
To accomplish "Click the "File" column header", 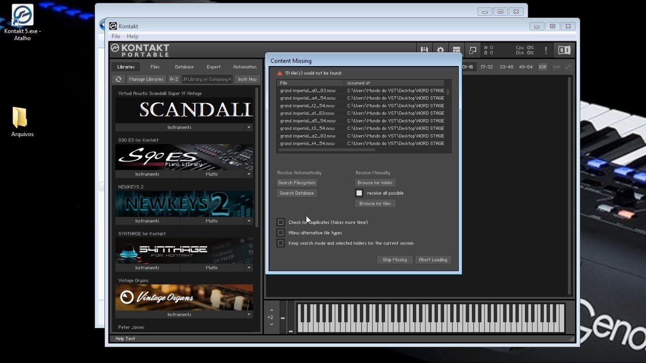I will (310, 83).
